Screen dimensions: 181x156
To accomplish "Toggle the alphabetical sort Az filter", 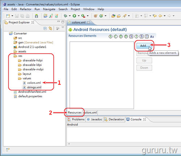I will coord(152,37).
